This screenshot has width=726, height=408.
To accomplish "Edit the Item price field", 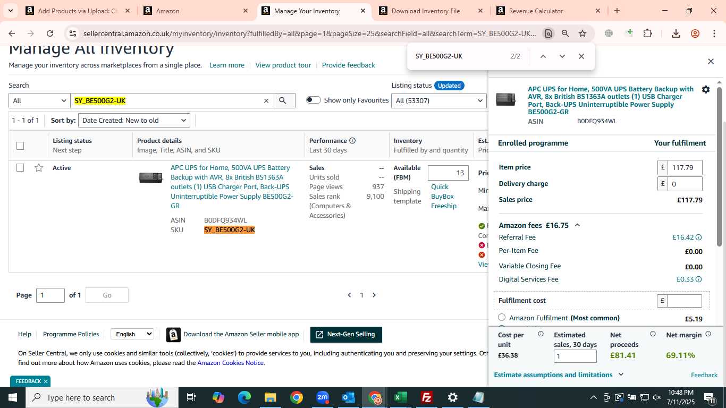I will (x=685, y=167).
